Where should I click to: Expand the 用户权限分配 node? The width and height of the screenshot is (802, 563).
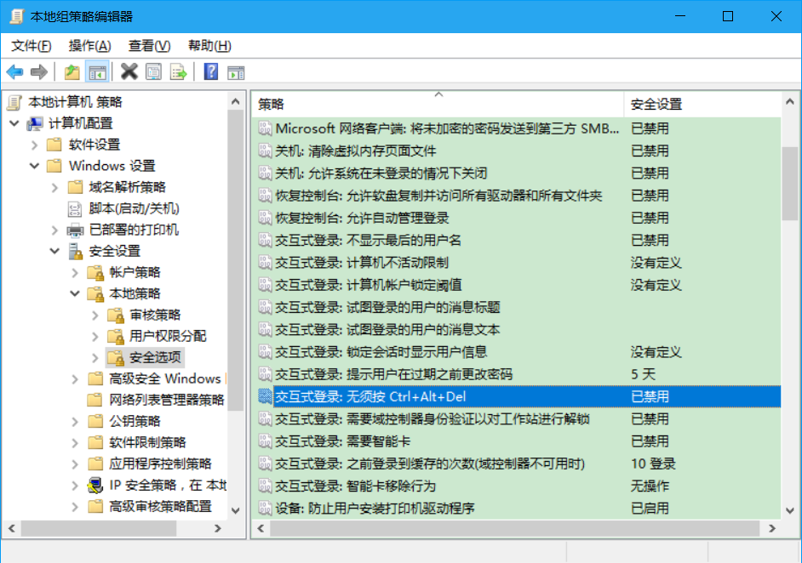(x=95, y=337)
